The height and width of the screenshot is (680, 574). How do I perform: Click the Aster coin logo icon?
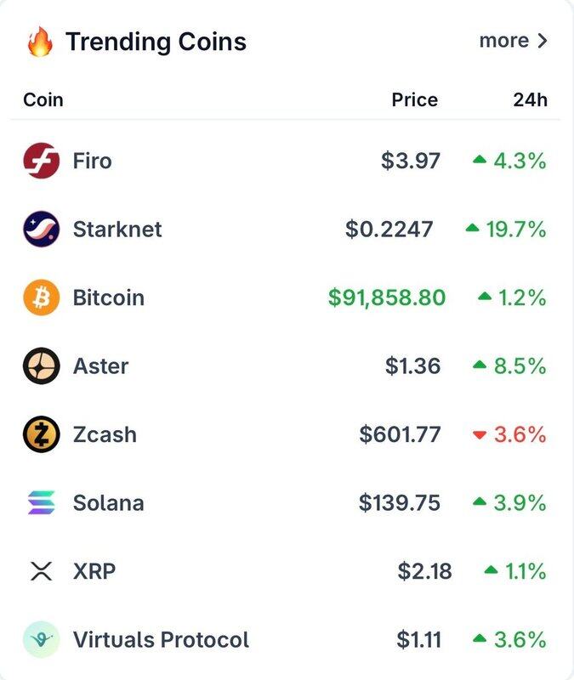coord(41,366)
